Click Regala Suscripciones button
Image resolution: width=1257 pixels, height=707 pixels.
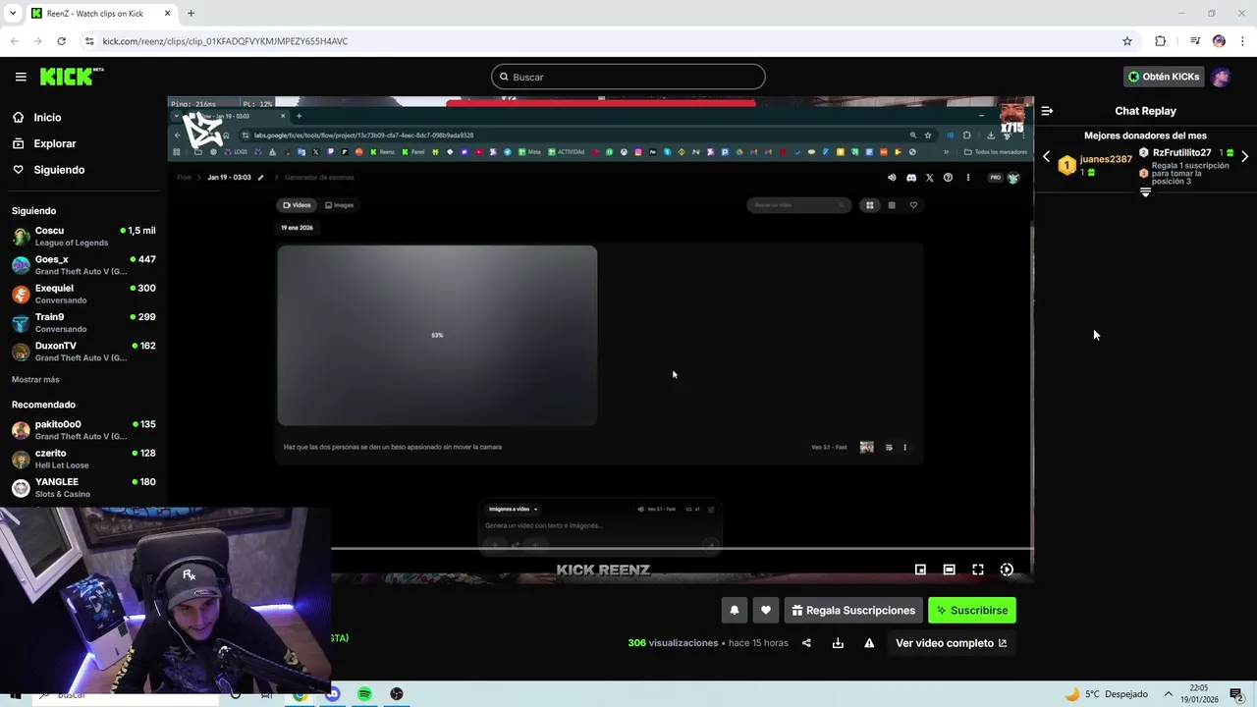point(853,610)
